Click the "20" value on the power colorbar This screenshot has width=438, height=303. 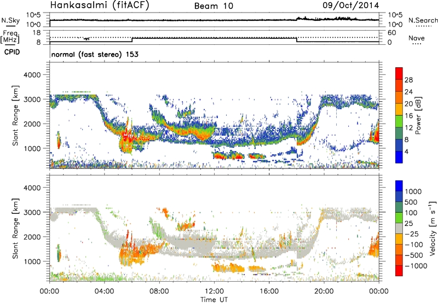pos(408,104)
